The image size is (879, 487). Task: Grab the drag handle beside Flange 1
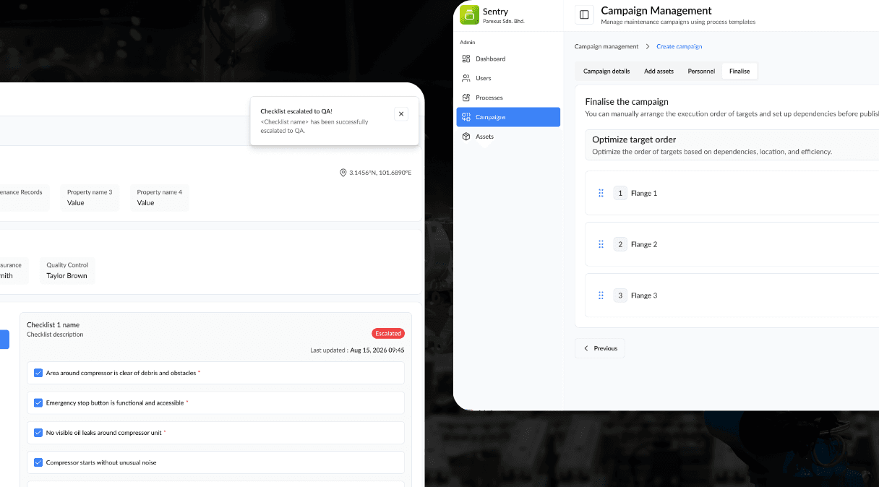tap(601, 193)
